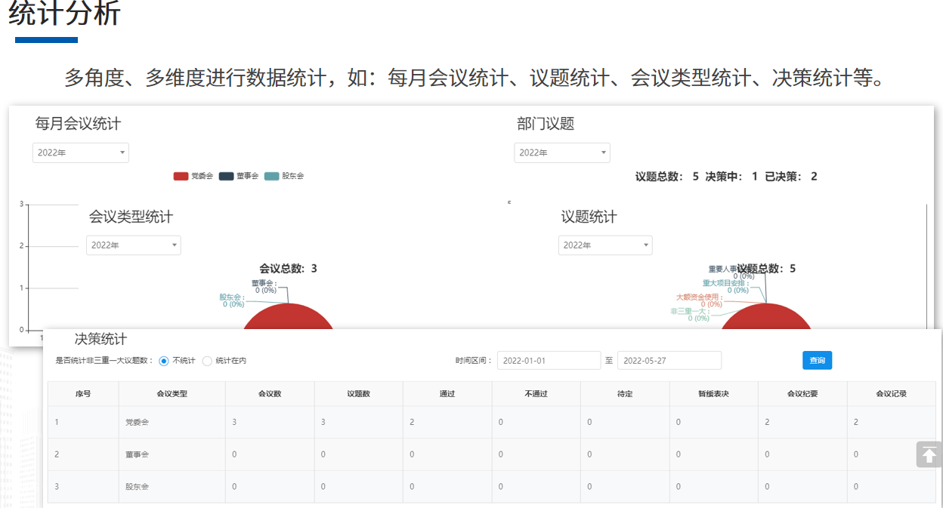Toggle the red 党委会 legend swatch

(x=181, y=176)
